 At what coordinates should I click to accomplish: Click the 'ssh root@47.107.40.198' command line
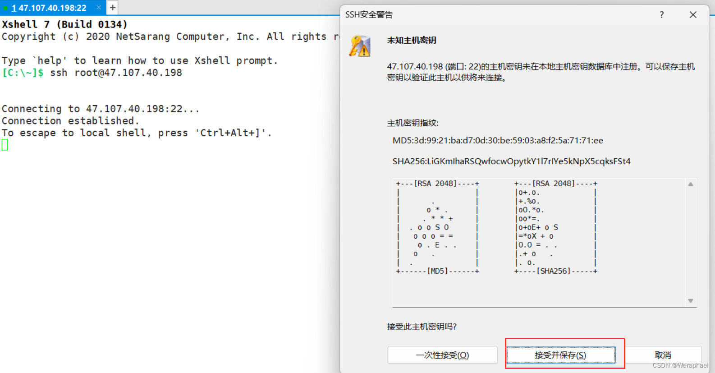pyautogui.click(x=92, y=73)
